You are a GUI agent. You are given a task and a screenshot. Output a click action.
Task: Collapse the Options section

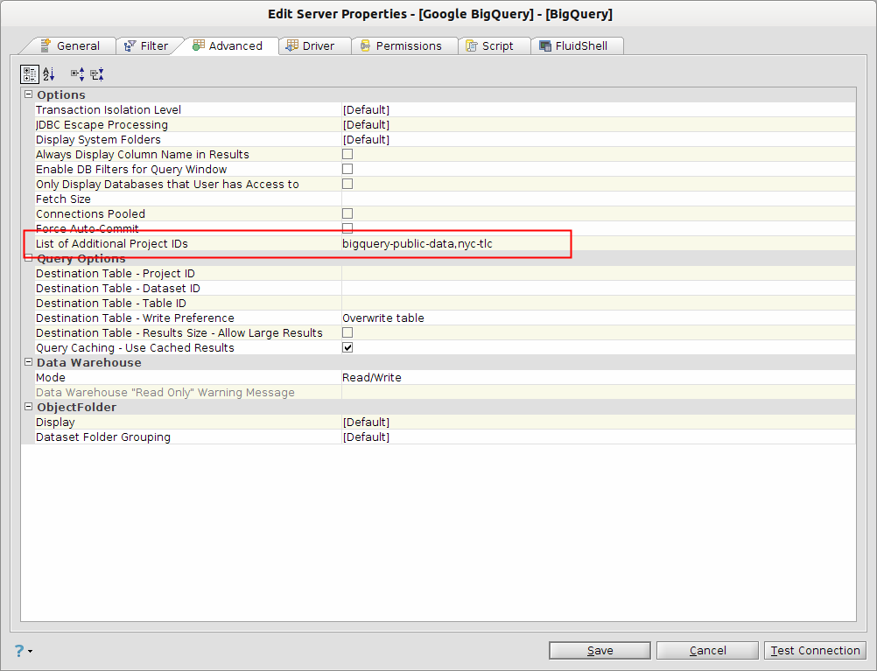tap(29, 94)
